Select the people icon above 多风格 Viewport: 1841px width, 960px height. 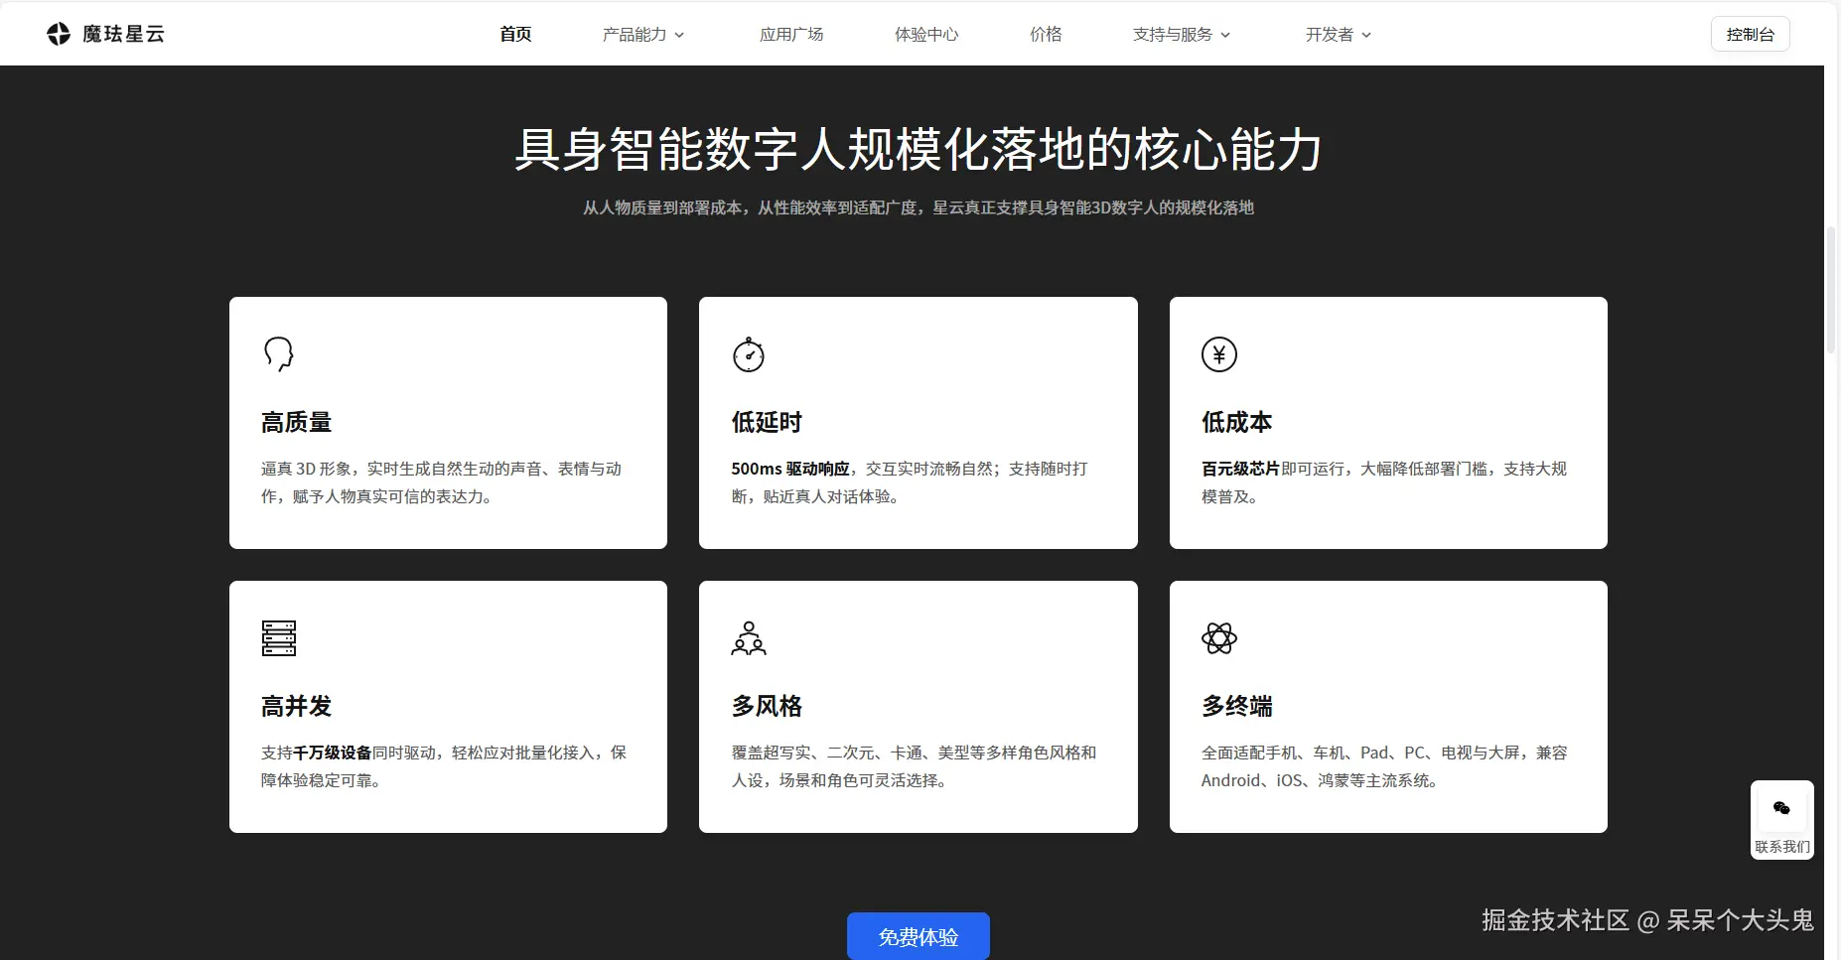click(x=749, y=638)
